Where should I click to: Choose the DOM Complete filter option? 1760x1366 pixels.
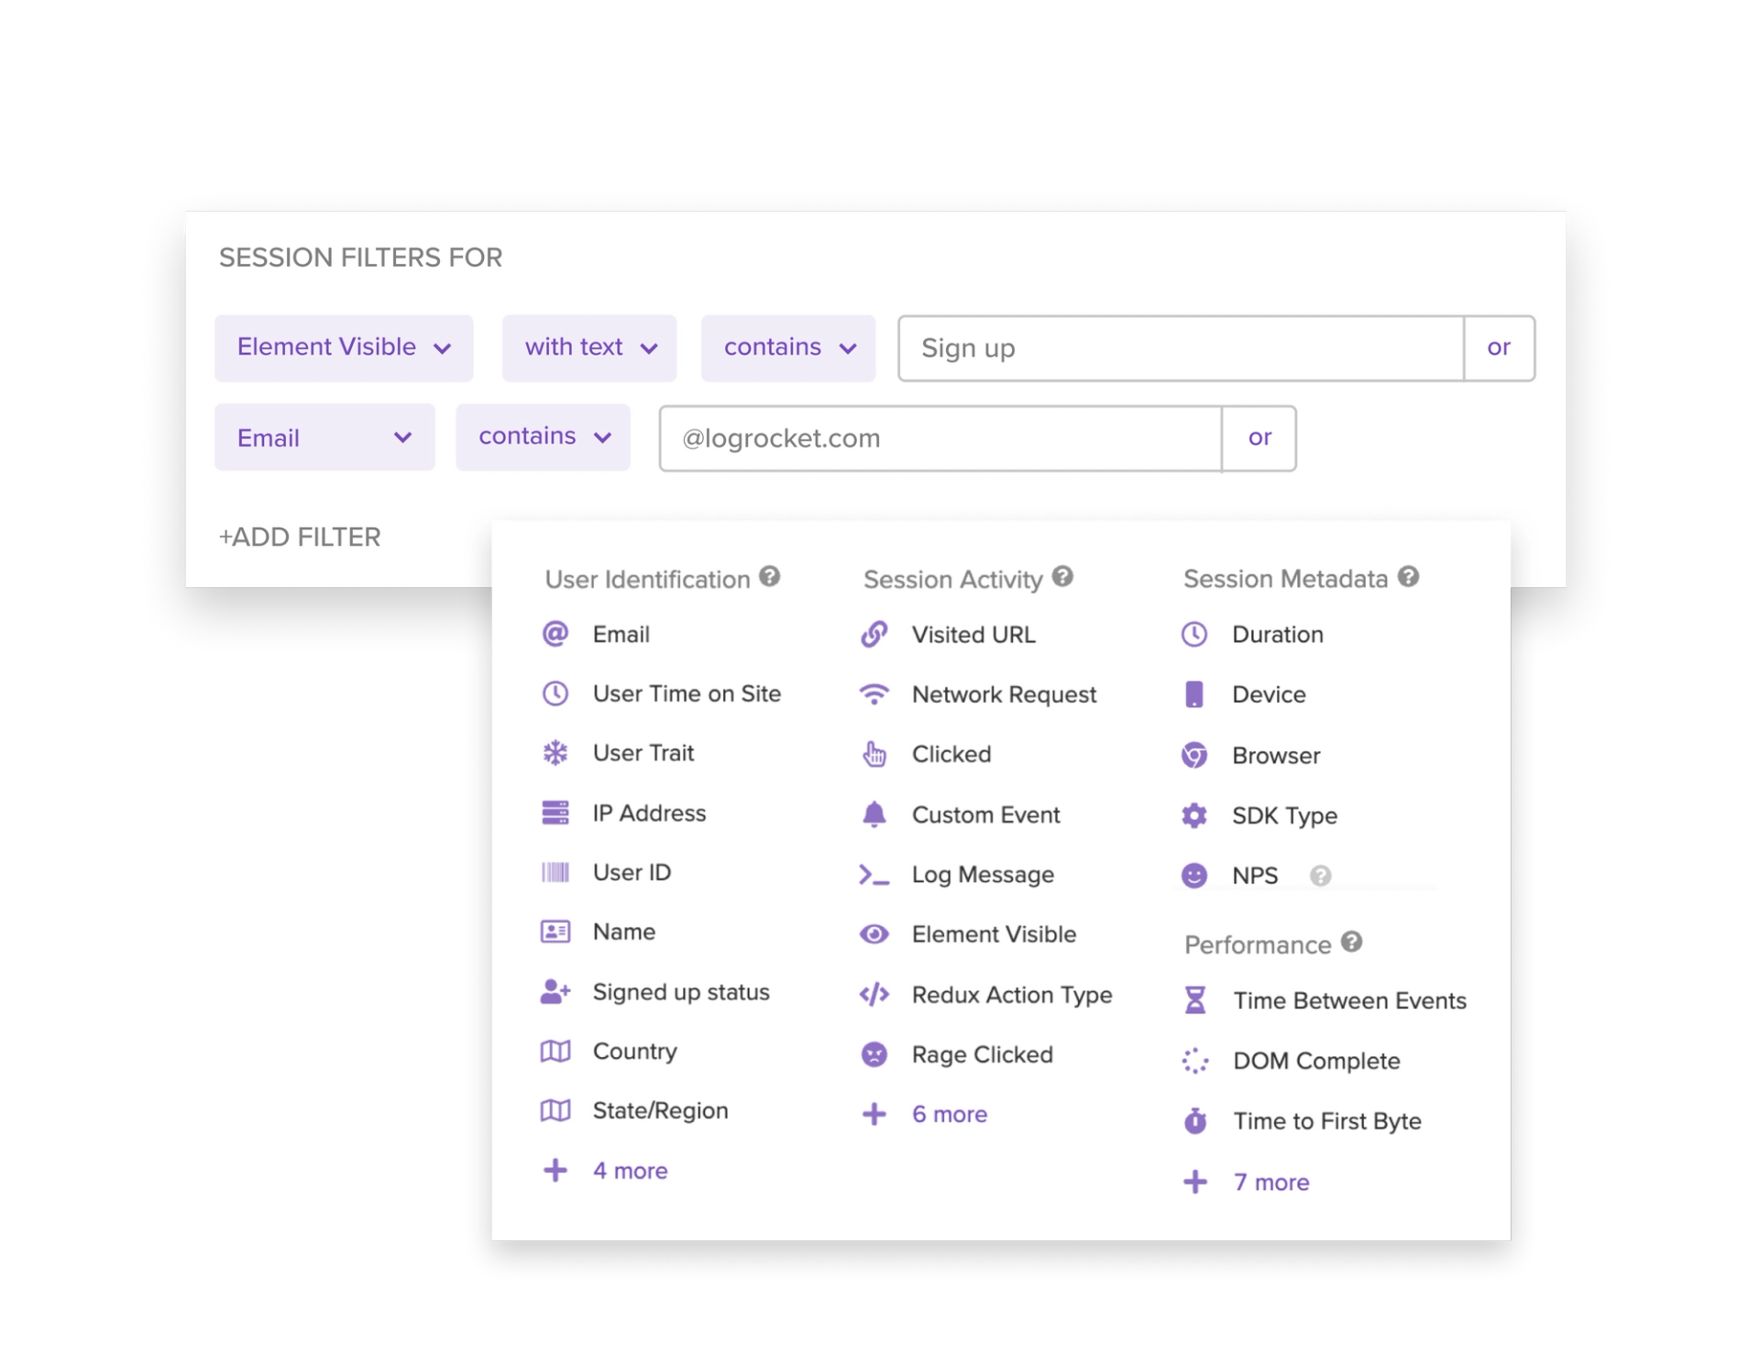pos(1315,1061)
